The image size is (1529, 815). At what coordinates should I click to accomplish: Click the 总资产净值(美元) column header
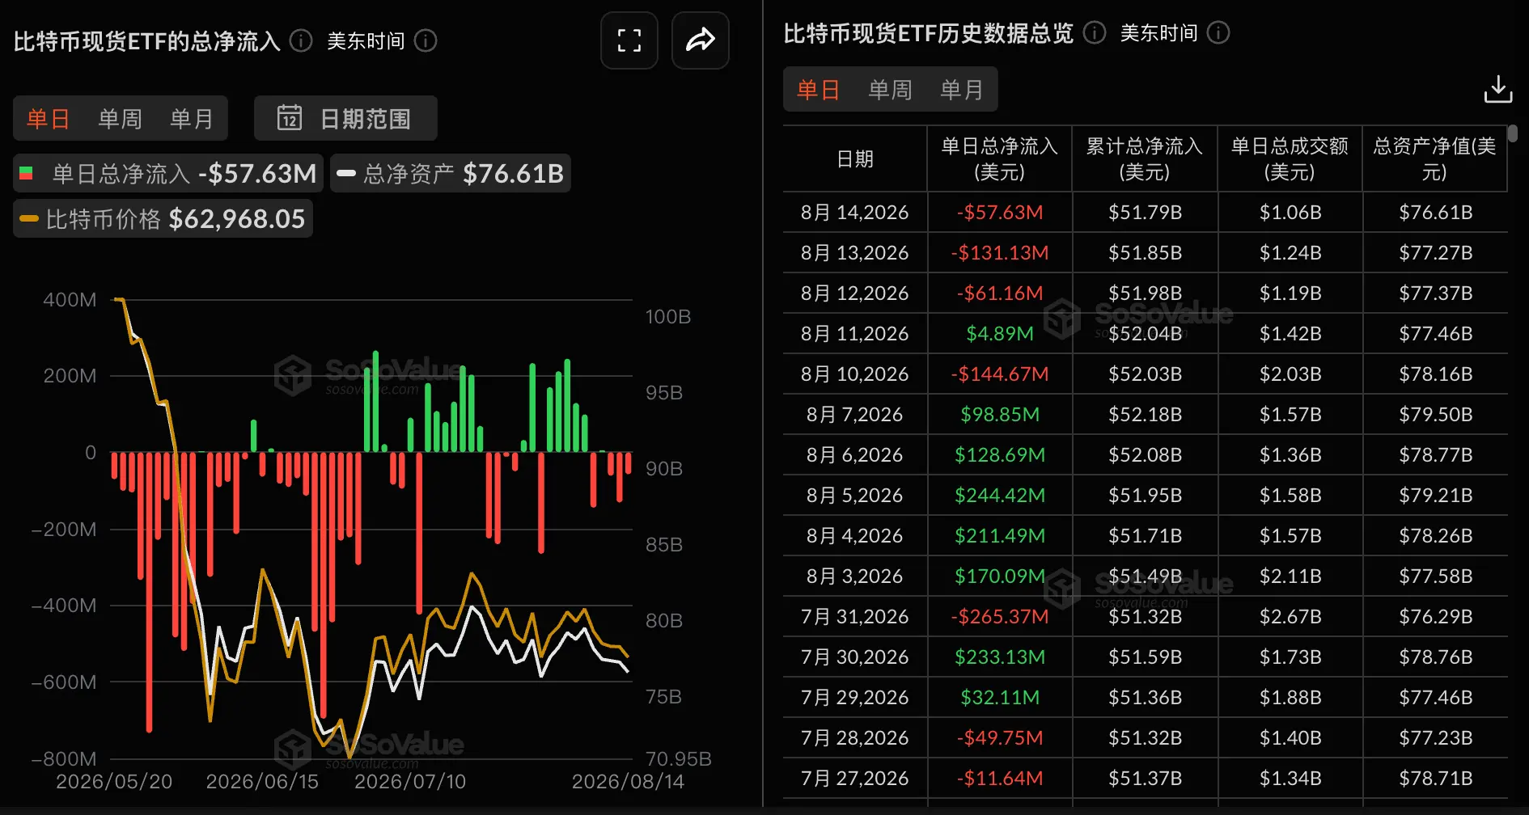pos(1434,159)
